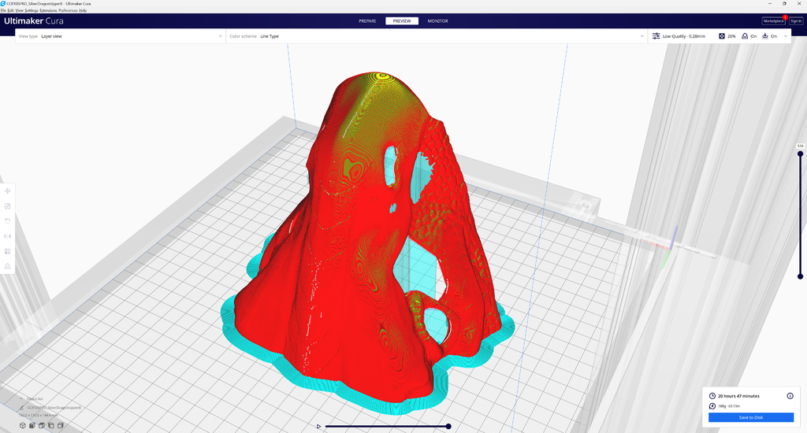Open the Per Model Settings tool
Viewport: 807px width, 433px height.
[x=8, y=251]
